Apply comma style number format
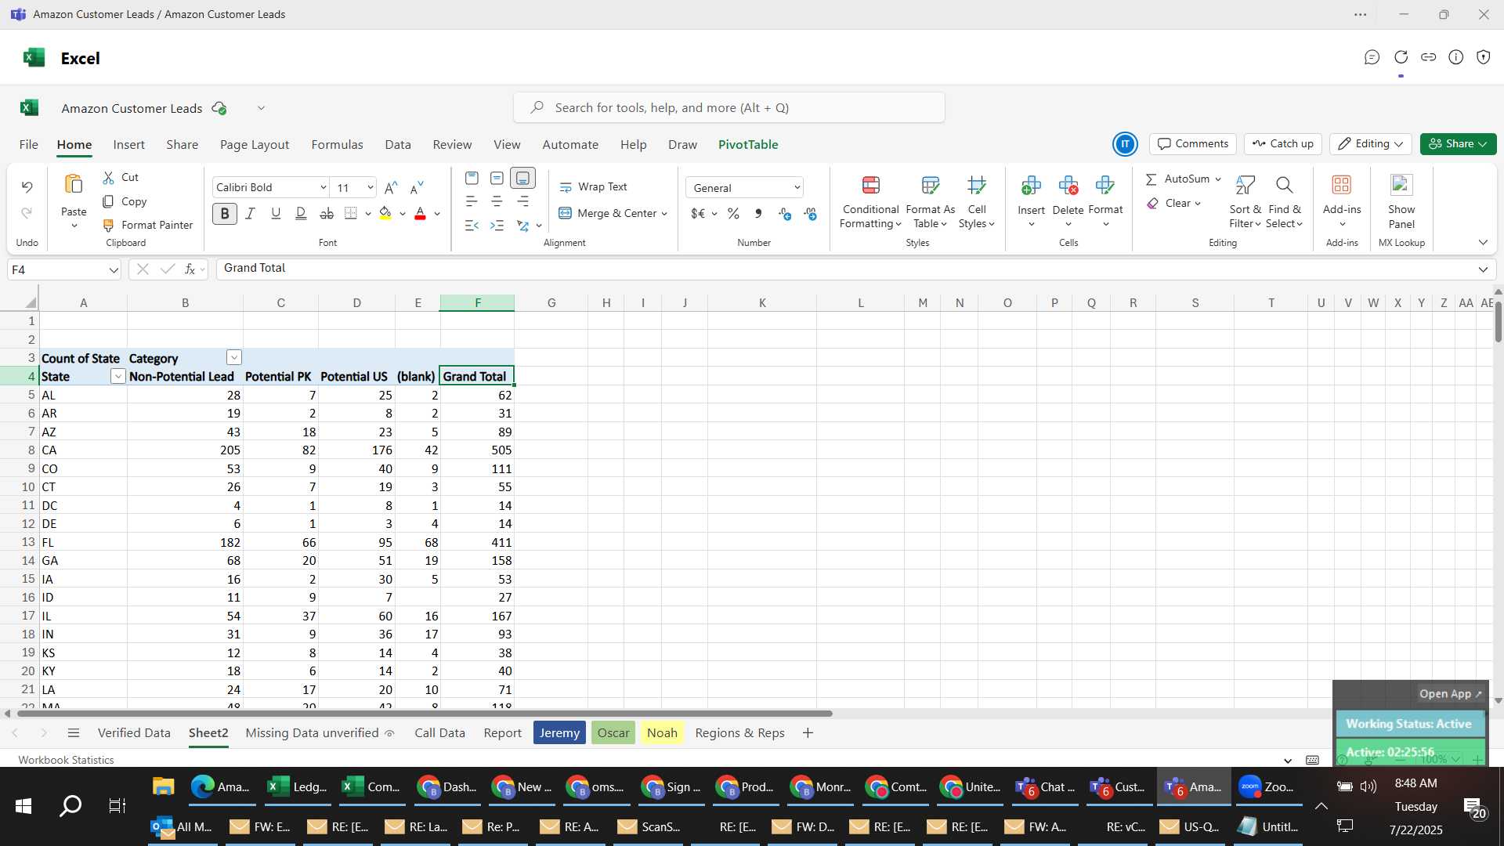This screenshot has height=846, width=1504. [758, 214]
